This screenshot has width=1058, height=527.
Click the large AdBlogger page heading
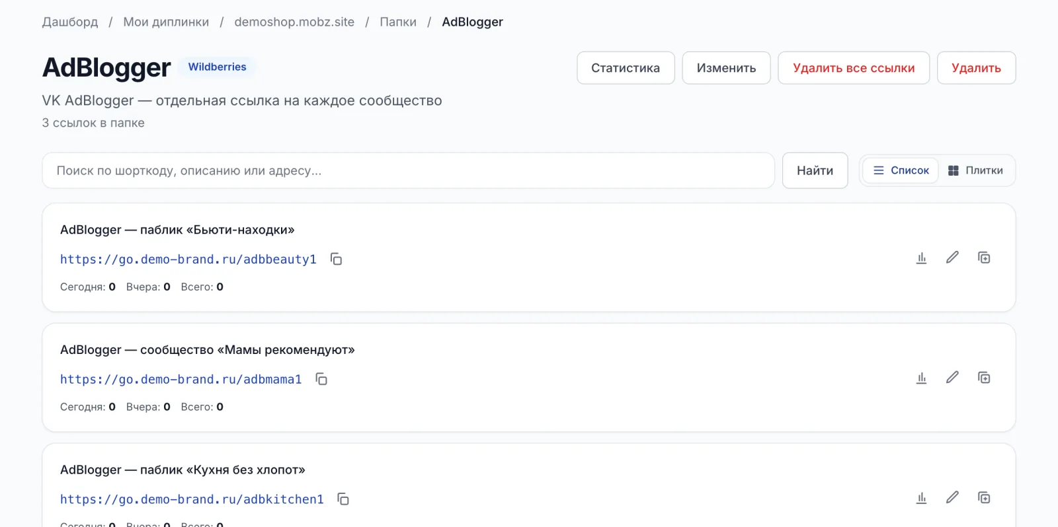106,67
